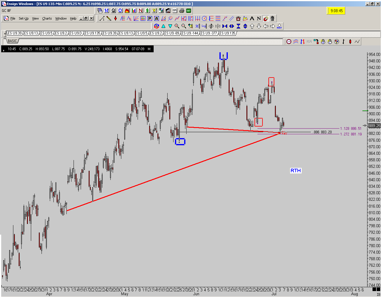Click the flame icon in top toolbar
Image resolution: width=382 pixels, height=297 pixels.
127,10
